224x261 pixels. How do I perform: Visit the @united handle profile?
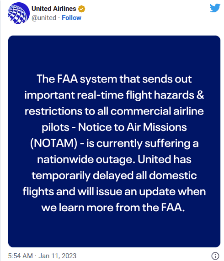pyautogui.click(x=44, y=18)
